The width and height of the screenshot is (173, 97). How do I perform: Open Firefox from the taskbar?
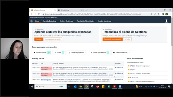[98, 86]
